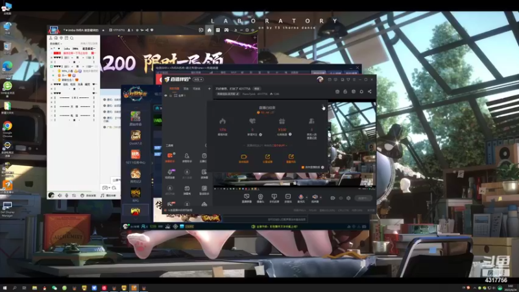This screenshot has height=292, width=519.
Task: Expand microphone options arrow
Action: pyautogui.click(x=306, y=198)
